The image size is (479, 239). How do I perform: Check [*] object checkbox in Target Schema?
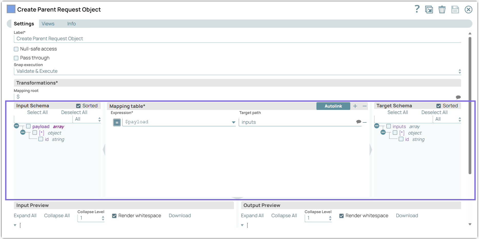pyautogui.click(x=395, y=133)
